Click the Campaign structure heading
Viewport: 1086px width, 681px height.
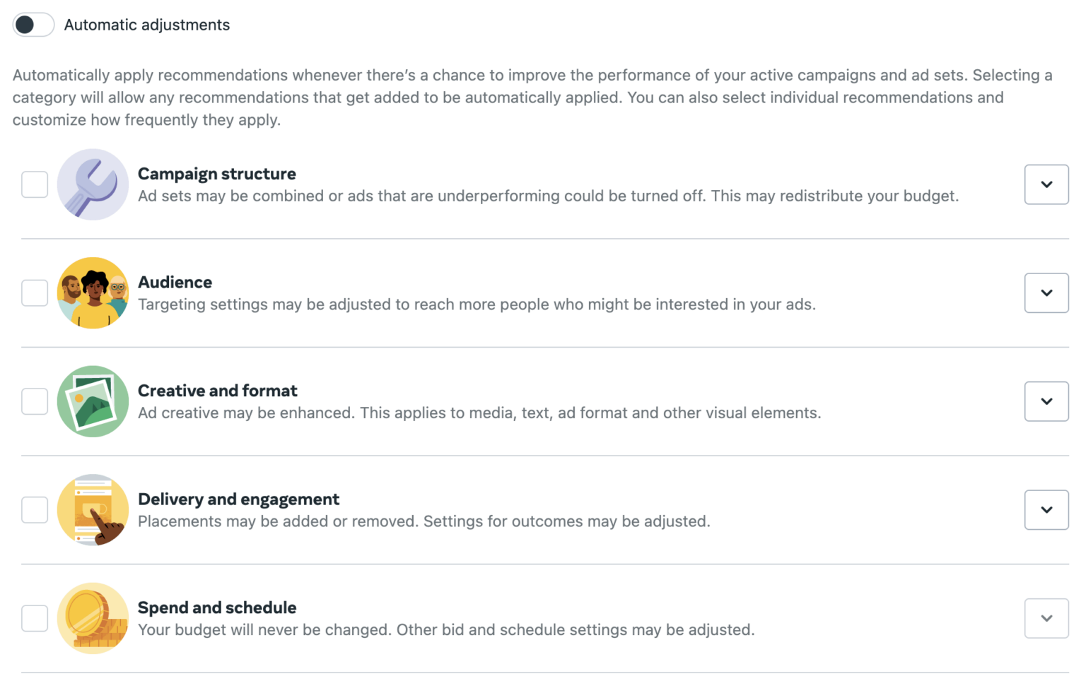(x=217, y=174)
